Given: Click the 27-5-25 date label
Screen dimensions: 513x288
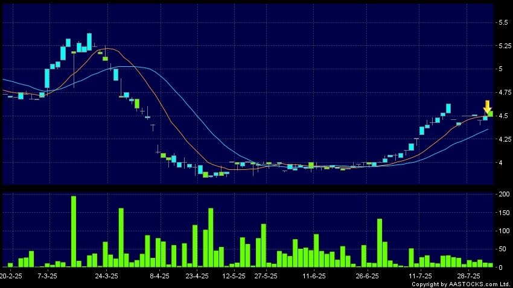Looking at the screenshot, I should pos(266,276).
